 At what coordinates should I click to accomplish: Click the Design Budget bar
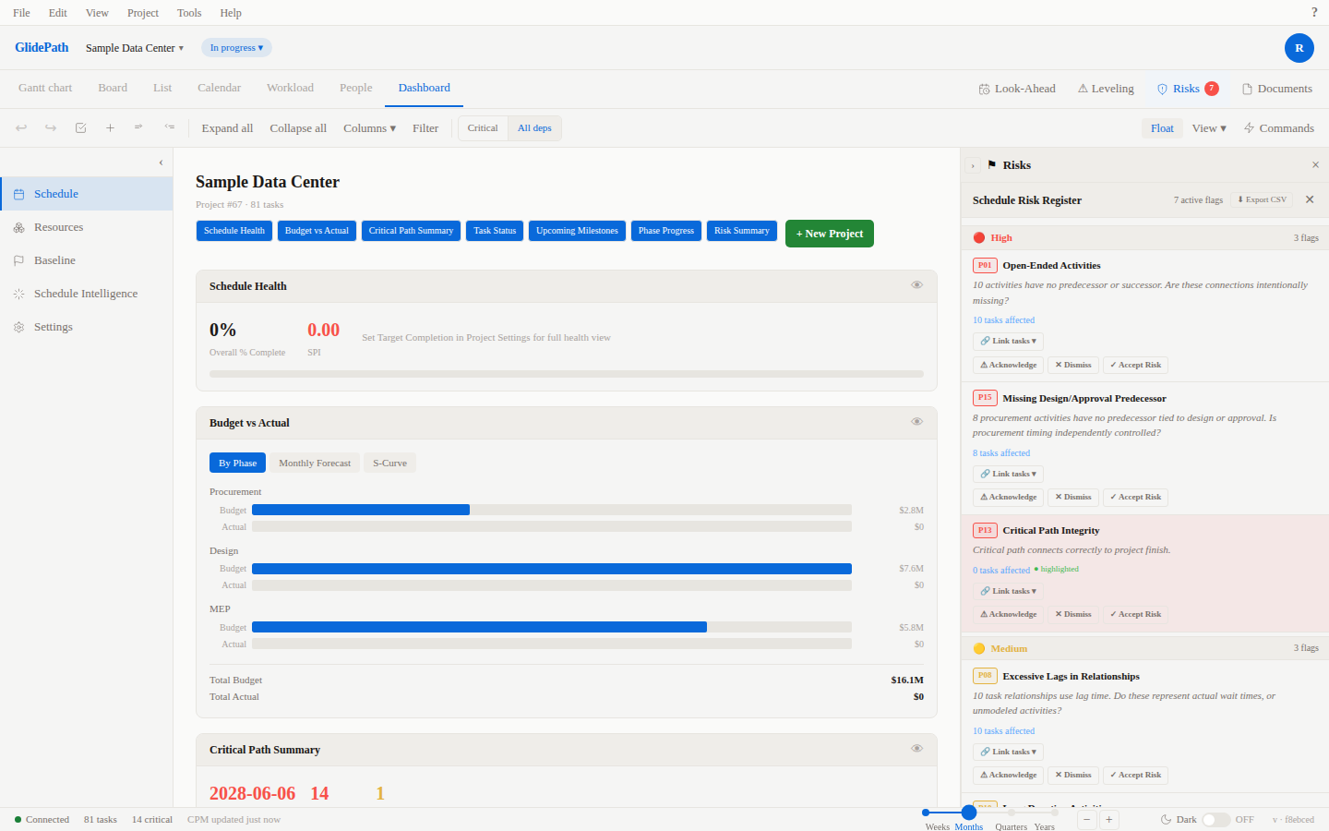tap(552, 569)
